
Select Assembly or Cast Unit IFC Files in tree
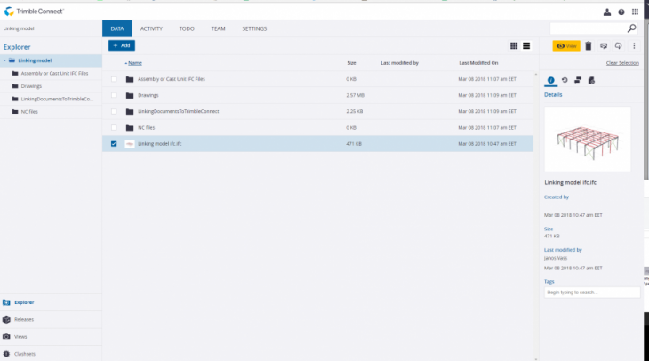pos(54,73)
